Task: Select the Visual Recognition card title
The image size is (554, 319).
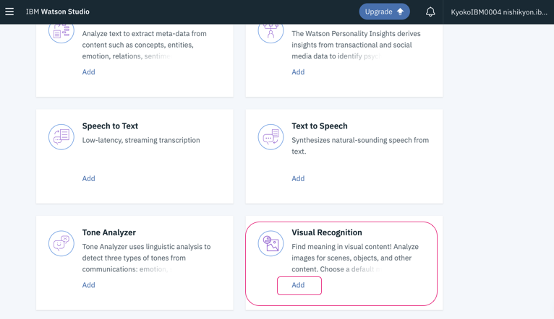Action: [327, 232]
